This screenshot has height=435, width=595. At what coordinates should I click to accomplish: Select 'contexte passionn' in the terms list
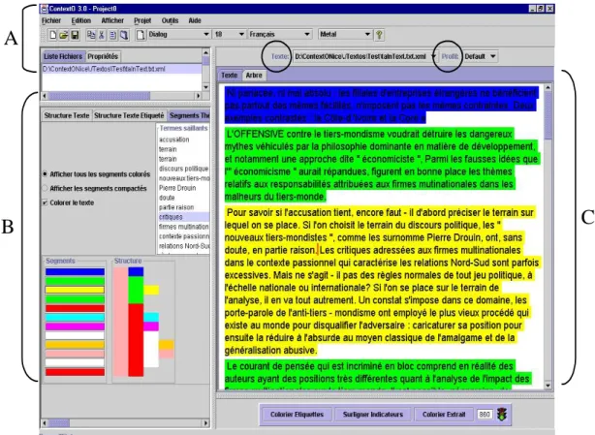[x=184, y=236]
